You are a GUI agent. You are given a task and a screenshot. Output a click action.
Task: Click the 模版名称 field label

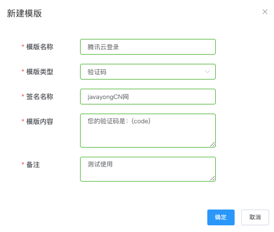[x=39, y=47]
